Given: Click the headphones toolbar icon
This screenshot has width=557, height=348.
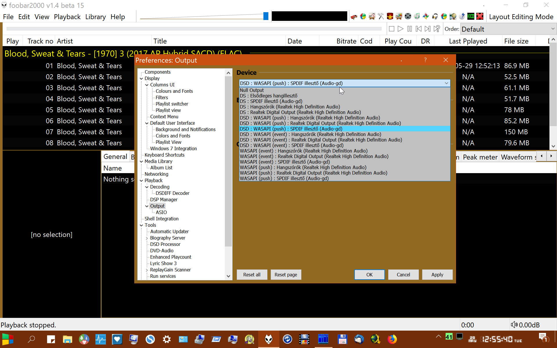Looking at the screenshot, I should 435,17.
